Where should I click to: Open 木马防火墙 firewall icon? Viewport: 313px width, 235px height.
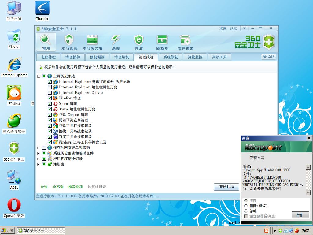(92, 42)
